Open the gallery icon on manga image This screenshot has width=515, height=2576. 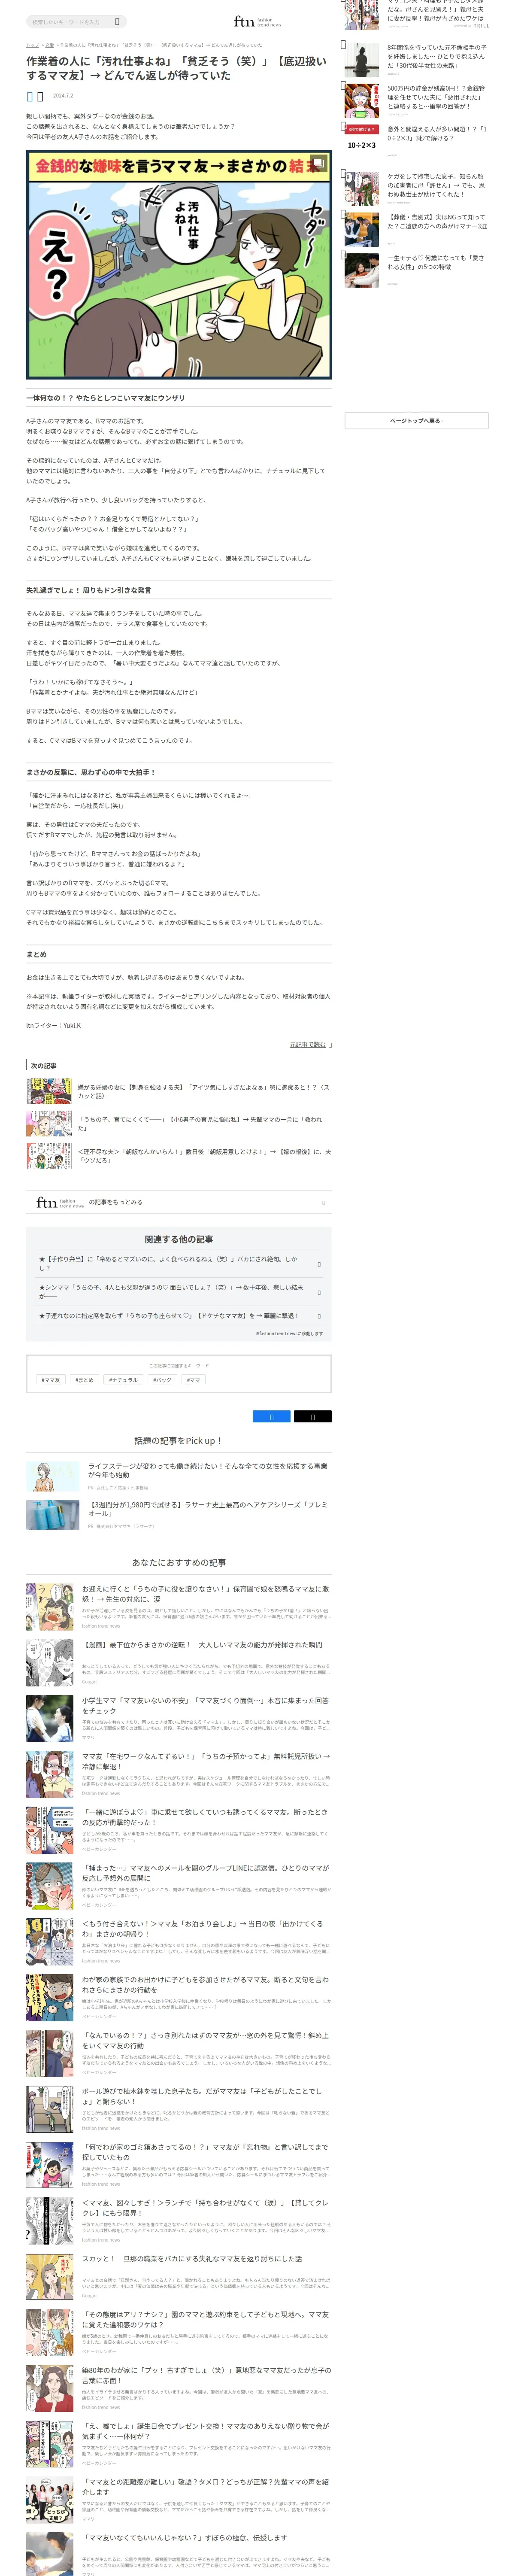point(318,163)
